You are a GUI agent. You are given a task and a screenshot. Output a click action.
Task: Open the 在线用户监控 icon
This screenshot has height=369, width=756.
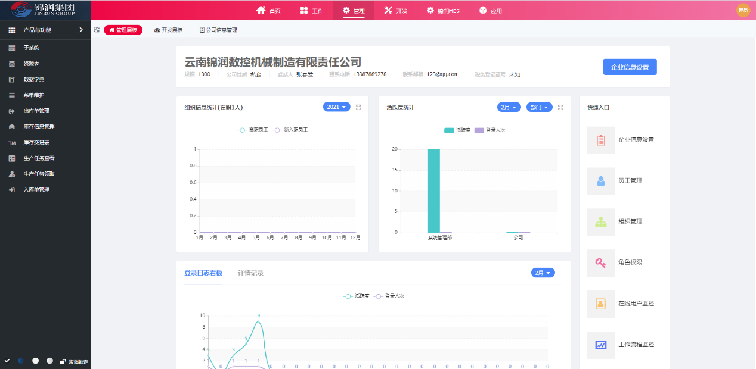click(600, 304)
